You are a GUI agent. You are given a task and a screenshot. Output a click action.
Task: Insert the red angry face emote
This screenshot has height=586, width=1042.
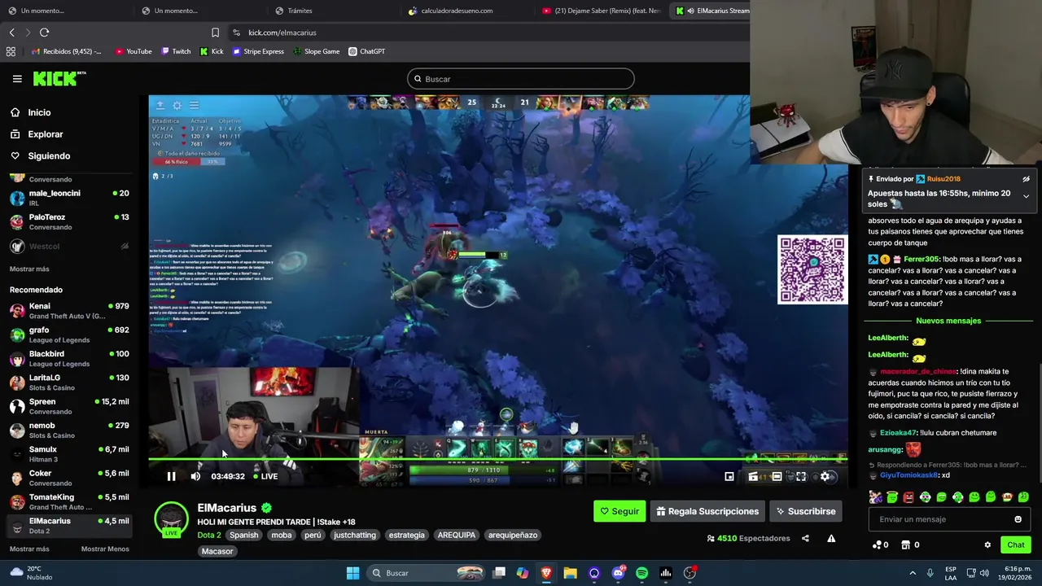click(x=908, y=497)
